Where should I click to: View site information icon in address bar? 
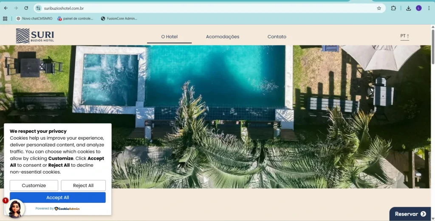click(38, 8)
